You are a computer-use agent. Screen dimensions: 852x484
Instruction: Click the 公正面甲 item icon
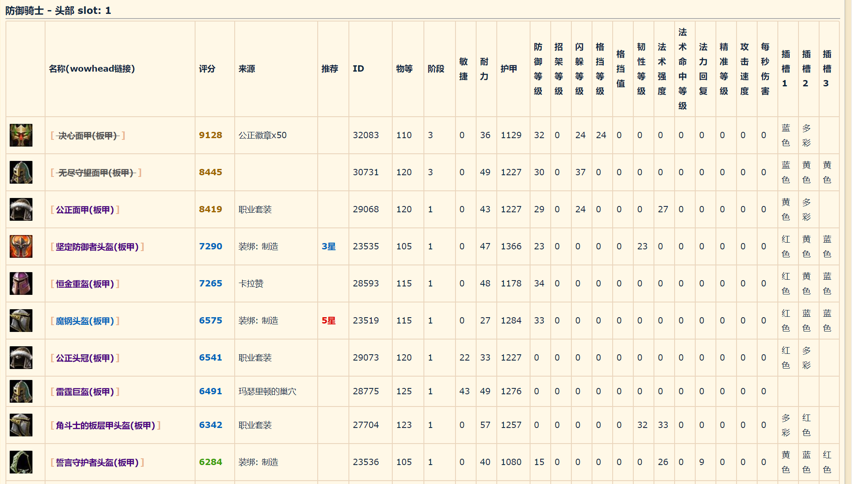click(21, 209)
